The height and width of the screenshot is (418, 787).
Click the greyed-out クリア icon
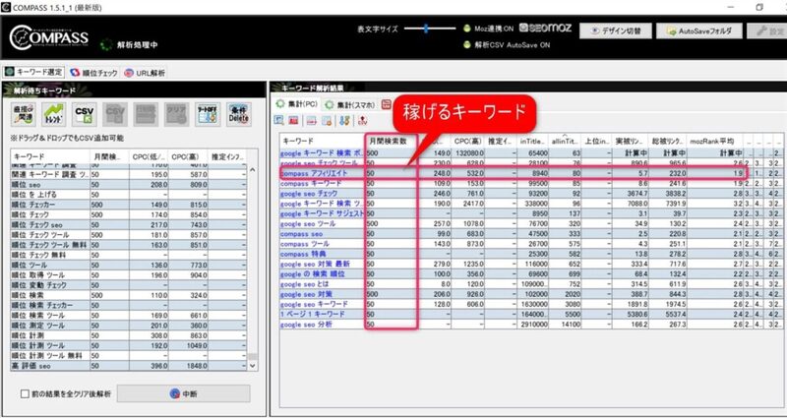pos(177,115)
